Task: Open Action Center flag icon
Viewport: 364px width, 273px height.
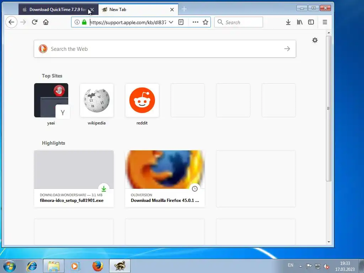Action: click(309, 266)
